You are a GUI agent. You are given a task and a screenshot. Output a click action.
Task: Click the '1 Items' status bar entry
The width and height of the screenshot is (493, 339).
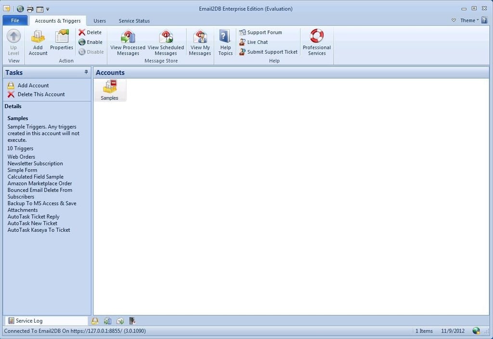point(424,331)
